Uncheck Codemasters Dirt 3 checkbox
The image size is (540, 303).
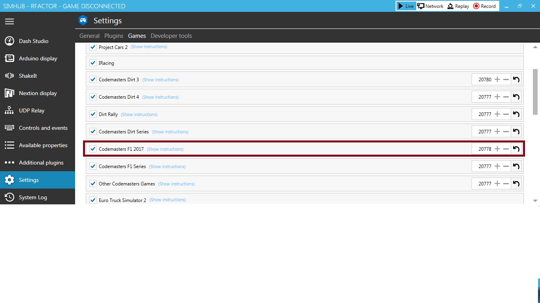point(93,79)
